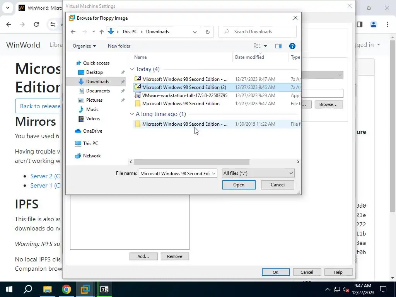Viewport: 396px width, 297px height.
Task: Collapse the Today (4) group
Action: tap(132, 69)
